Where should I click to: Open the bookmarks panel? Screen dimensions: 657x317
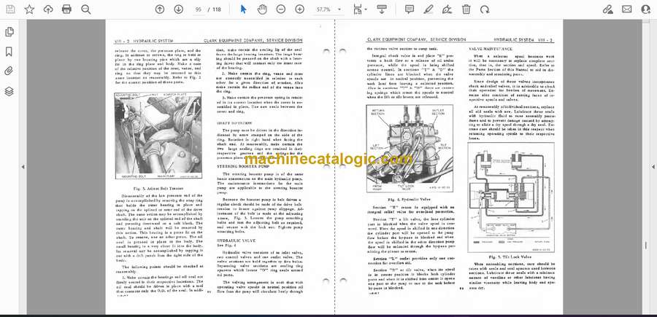9,52
